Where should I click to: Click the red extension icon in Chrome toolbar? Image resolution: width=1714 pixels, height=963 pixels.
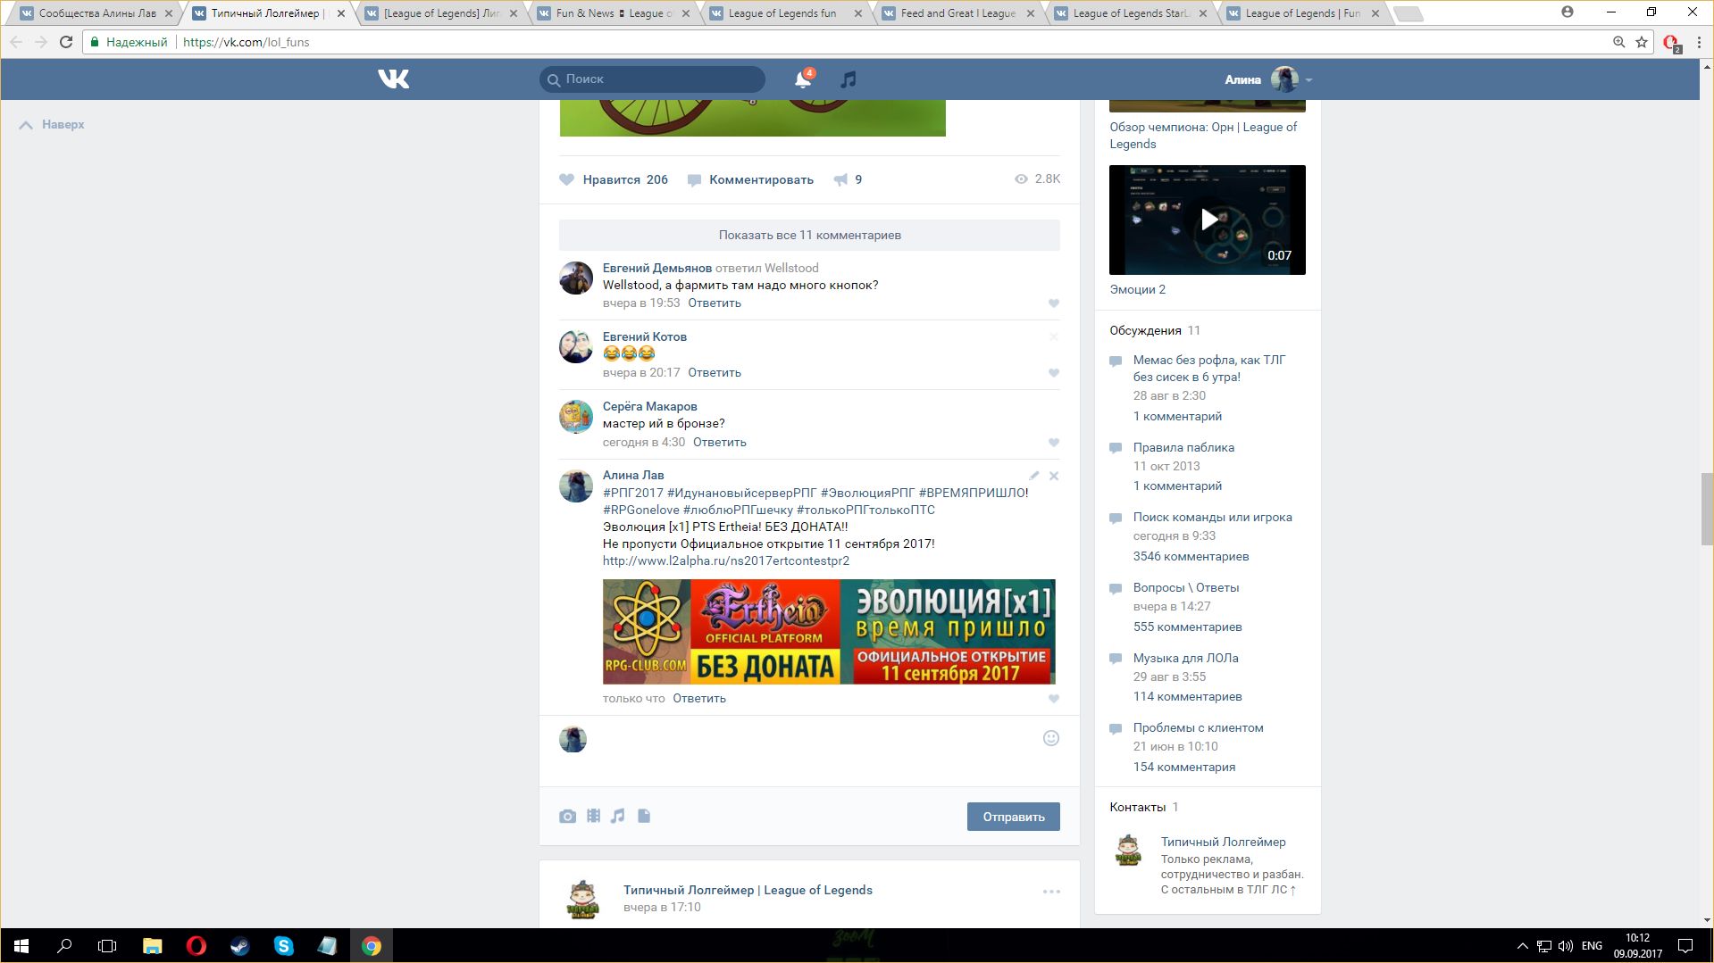[x=1671, y=43]
